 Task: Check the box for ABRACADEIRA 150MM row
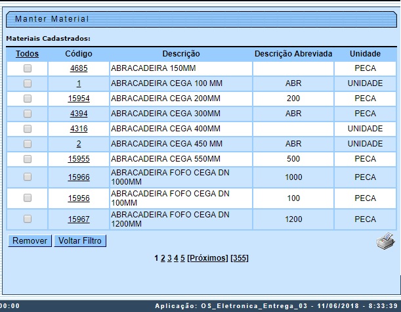28,68
